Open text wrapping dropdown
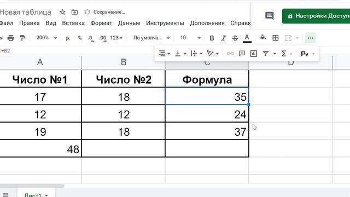This screenshot has height=197, width=350. [196, 54]
